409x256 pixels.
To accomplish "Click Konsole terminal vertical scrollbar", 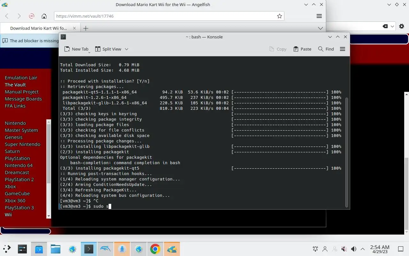I will [347, 152].
